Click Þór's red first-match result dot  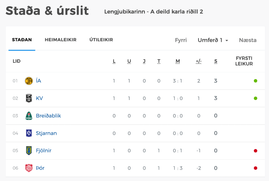tap(255, 168)
